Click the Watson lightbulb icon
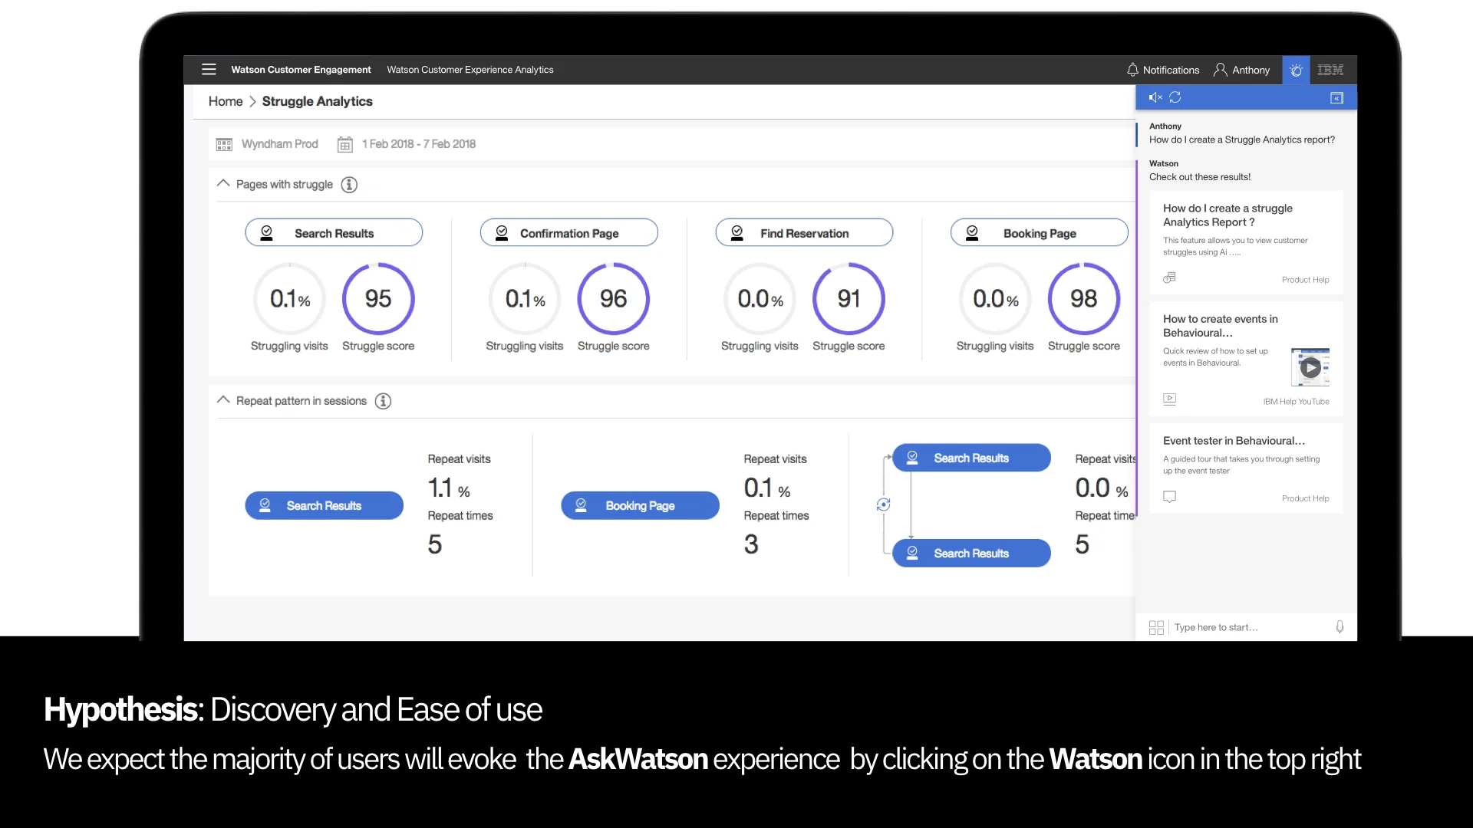This screenshot has height=828, width=1473. (1296, 70)
